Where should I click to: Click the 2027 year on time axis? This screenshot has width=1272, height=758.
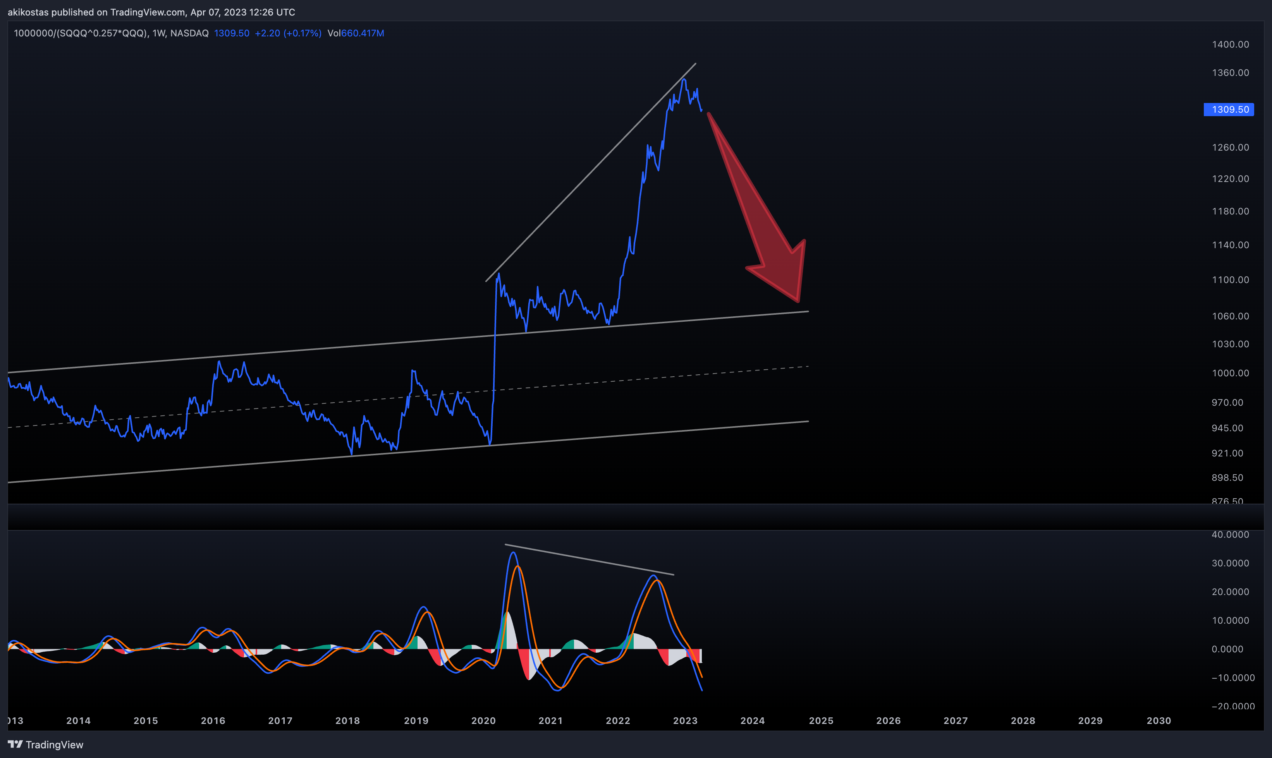[x=956, y=721]
